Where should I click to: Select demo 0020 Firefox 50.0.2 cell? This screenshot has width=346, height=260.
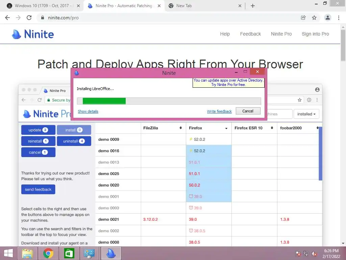pos(209,185)
